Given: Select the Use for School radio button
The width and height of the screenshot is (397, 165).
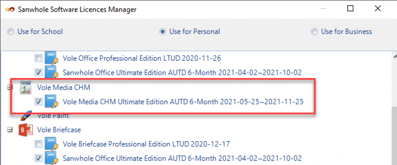Looking at the screenshot, I should click(10, 32).
